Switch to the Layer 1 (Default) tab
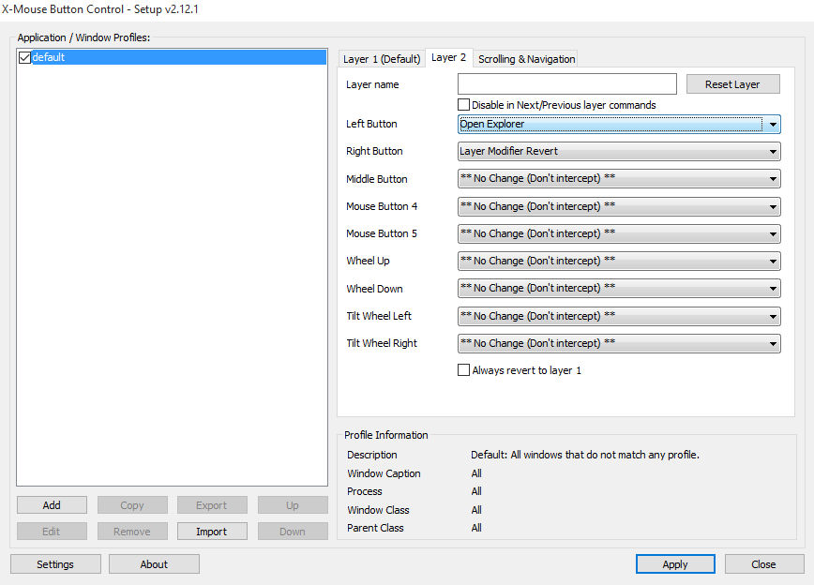 point(382,59)
